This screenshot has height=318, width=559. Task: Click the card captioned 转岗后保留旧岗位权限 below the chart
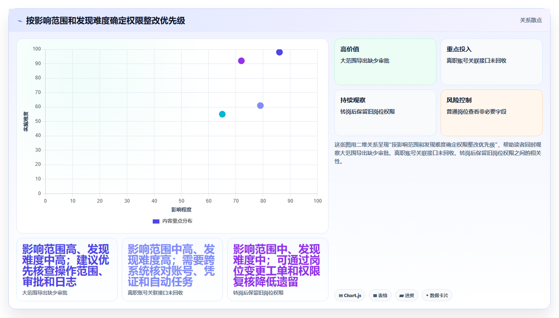point(278,270)
